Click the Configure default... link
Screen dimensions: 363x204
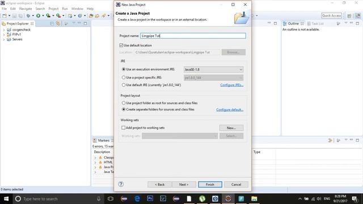(x=230, y=109)
